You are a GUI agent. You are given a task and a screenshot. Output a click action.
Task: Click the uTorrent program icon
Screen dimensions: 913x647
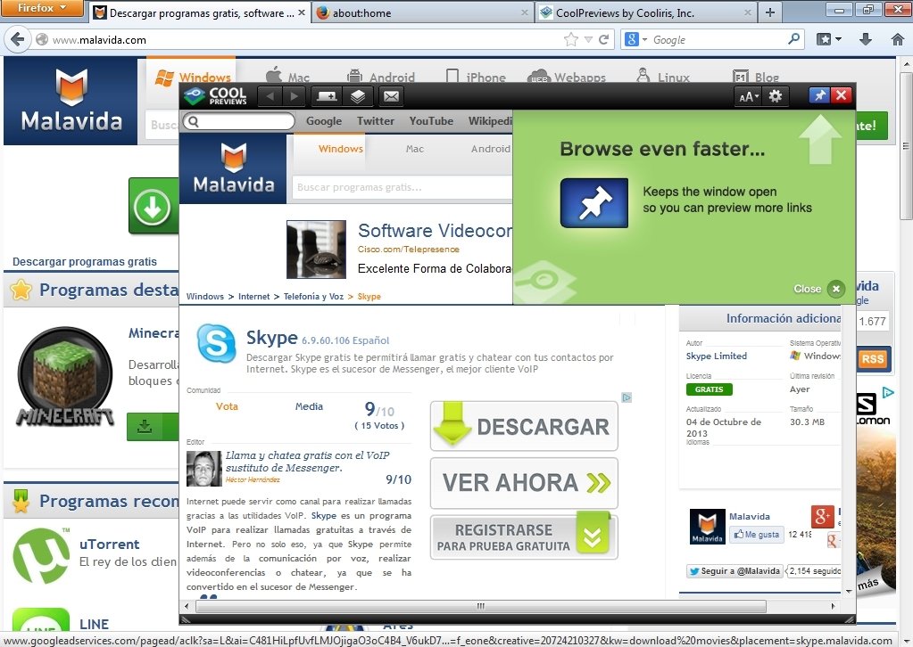point(41,556)
